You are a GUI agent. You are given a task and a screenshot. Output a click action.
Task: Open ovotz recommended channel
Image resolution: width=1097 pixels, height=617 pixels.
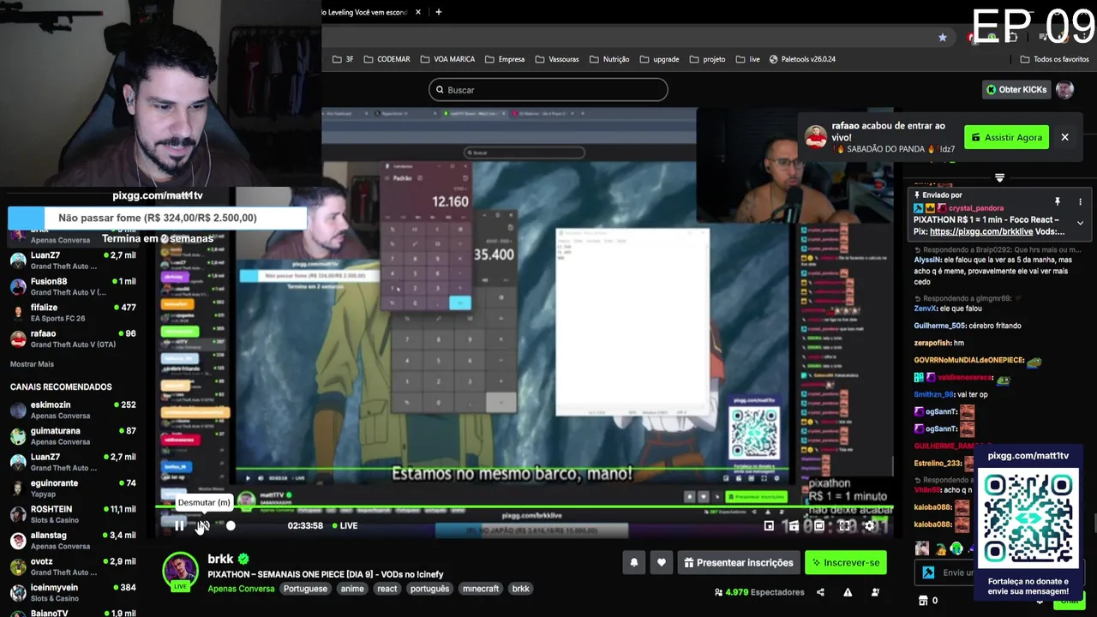pyautogui.click(x=72, y=566)
